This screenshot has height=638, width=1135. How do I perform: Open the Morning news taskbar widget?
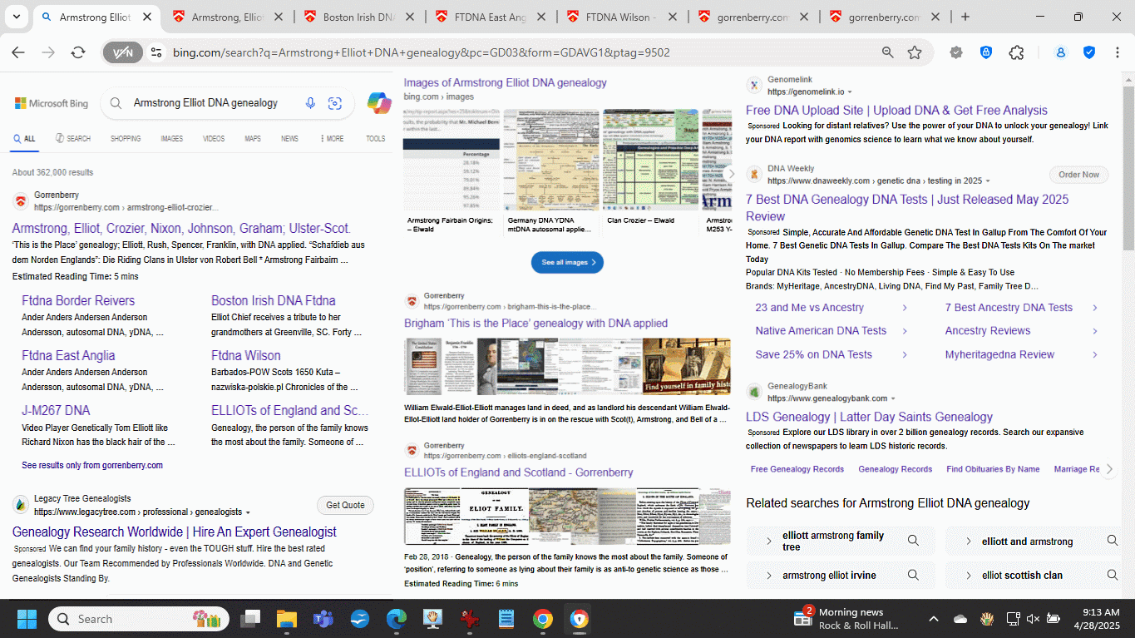846,619
